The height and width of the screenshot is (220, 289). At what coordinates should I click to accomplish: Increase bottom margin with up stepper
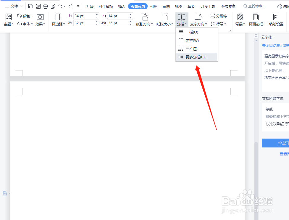(131, 15)
